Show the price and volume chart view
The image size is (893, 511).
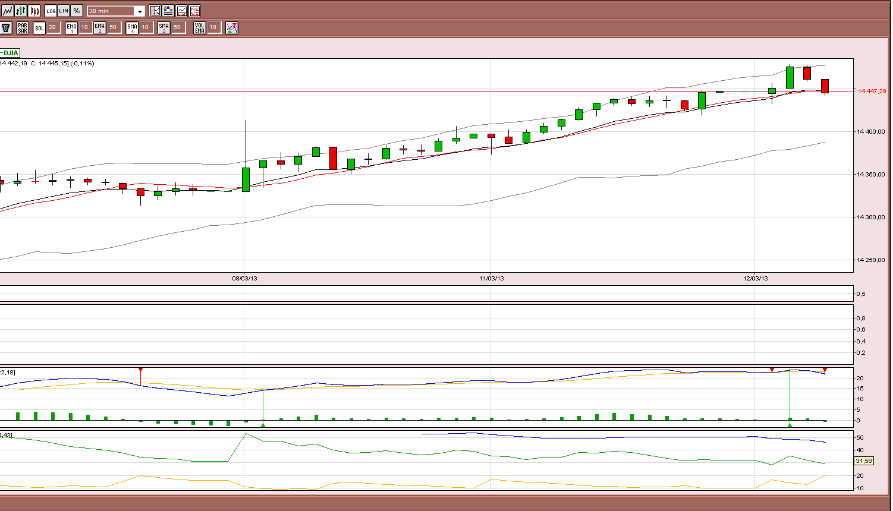pos(181,11)
